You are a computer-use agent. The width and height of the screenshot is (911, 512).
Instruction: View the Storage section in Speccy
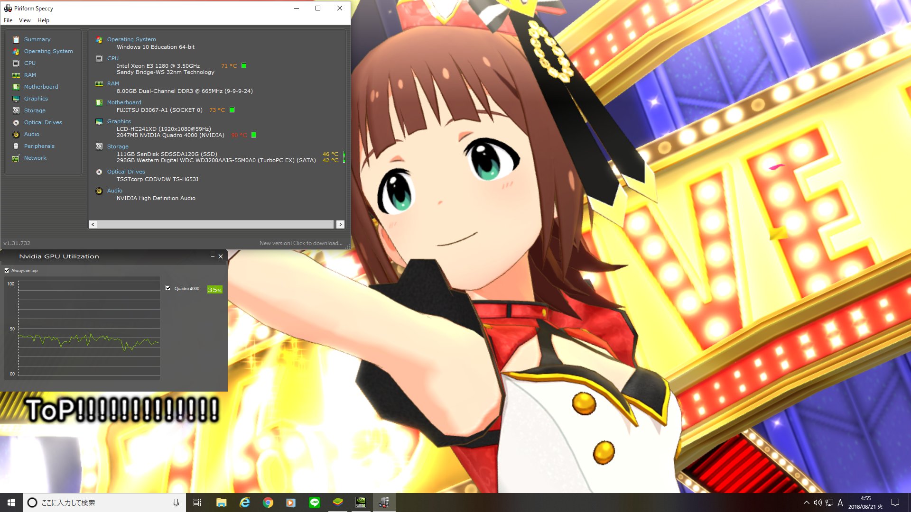pos(34,110)
